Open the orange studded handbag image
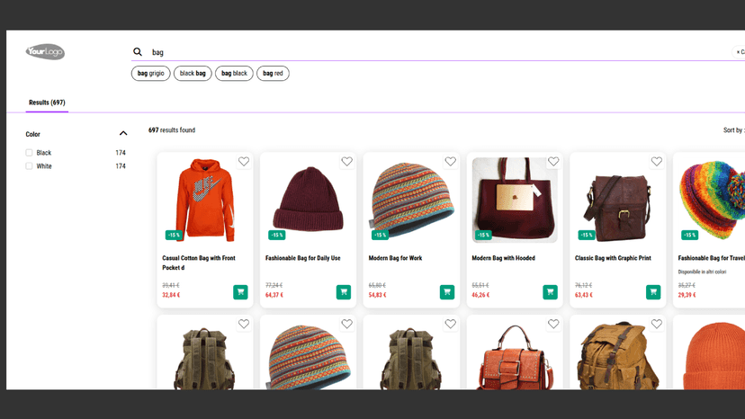The height and width of the screenshot is (419, 745). 516,355
